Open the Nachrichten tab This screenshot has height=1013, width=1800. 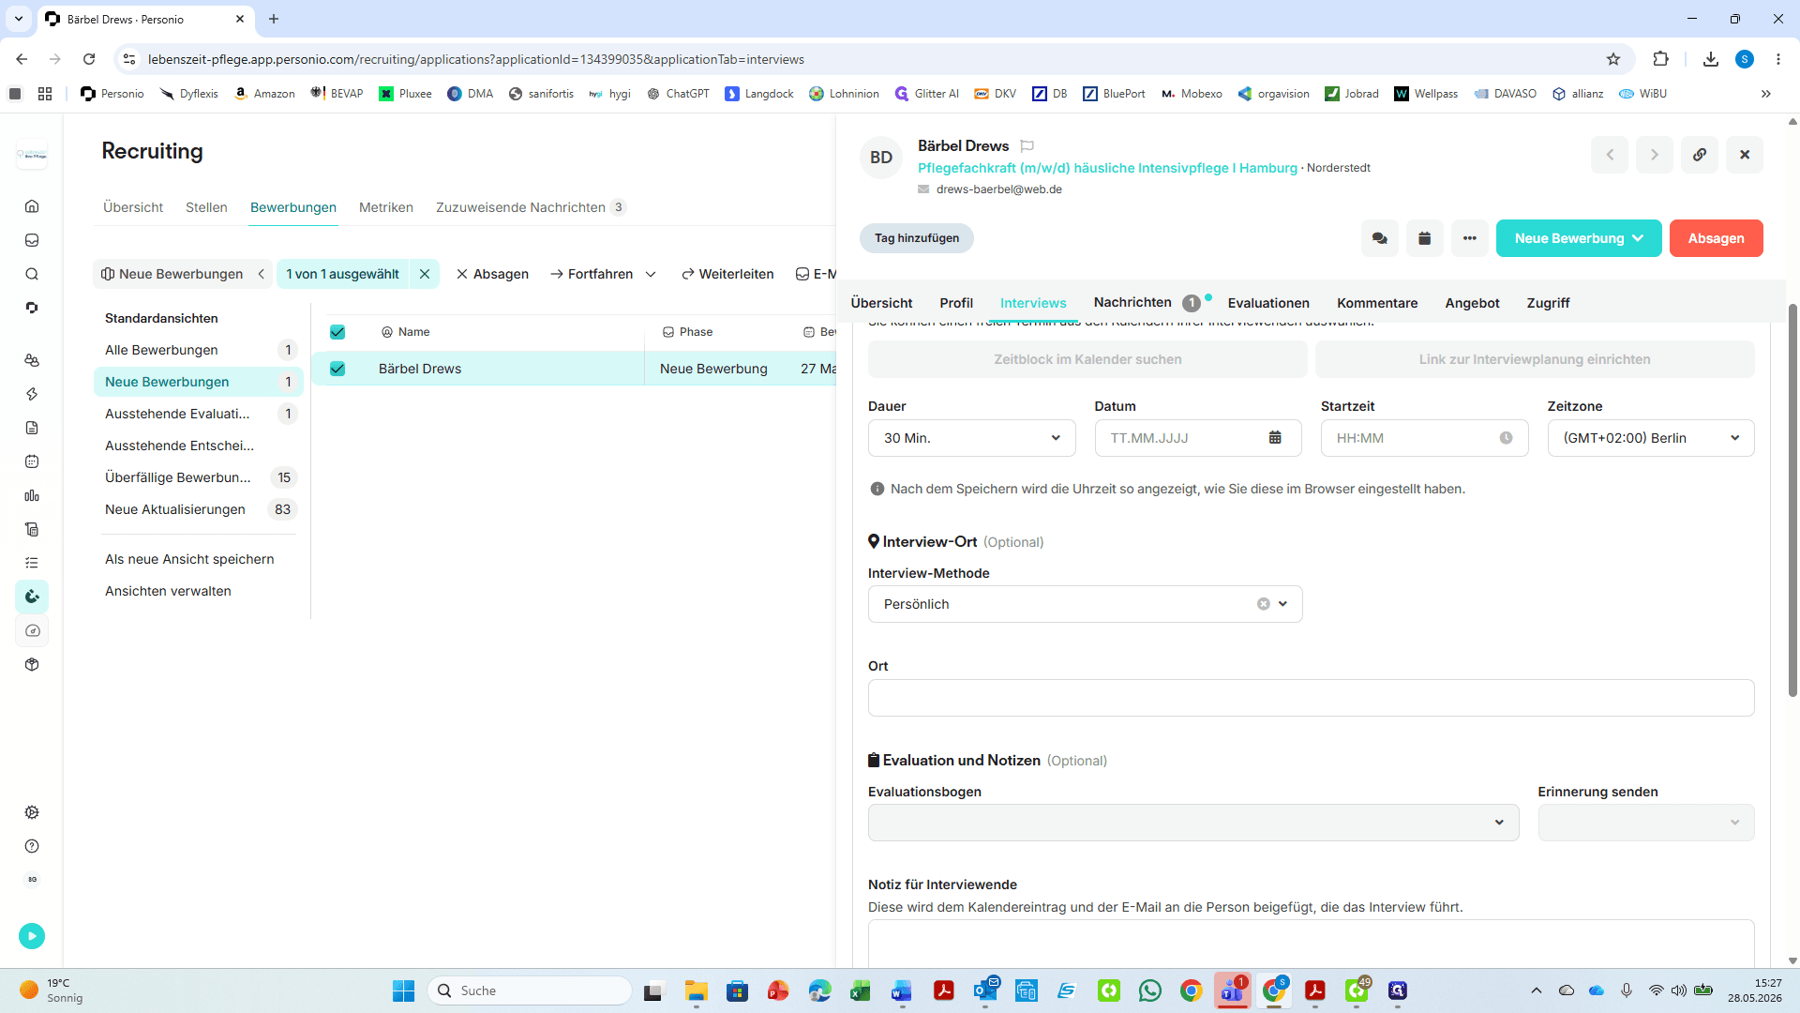[x=1132, y=302]
